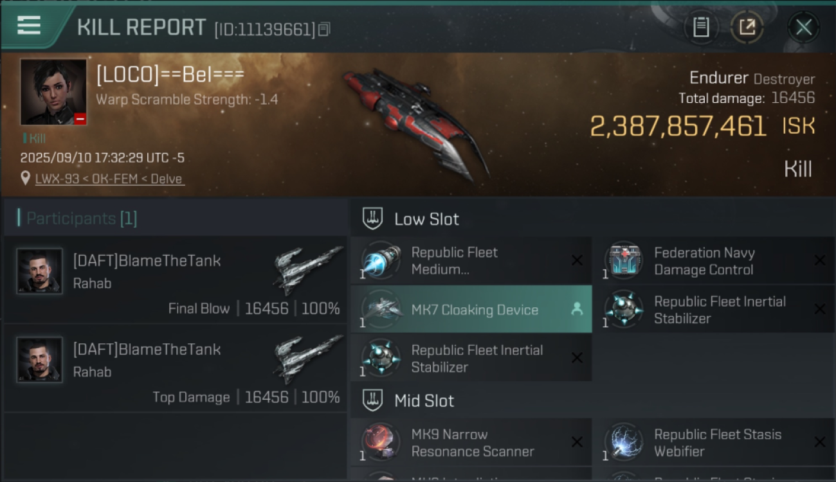Viewport: 836px width, 482px height.
Task: Open the Final Blow BlameTheTank portrait
Action: click(39, 271)
